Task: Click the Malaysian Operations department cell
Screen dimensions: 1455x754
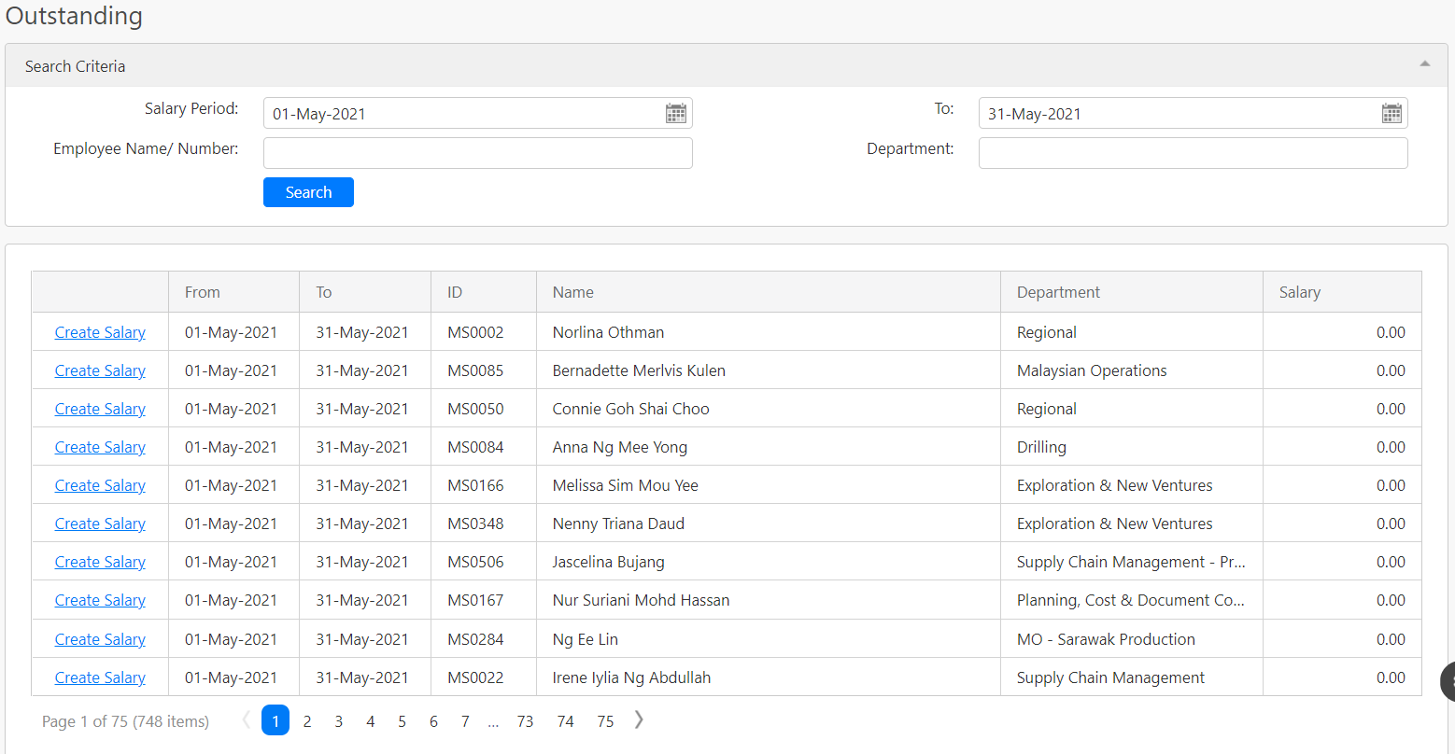Action: pos(1132,370)
